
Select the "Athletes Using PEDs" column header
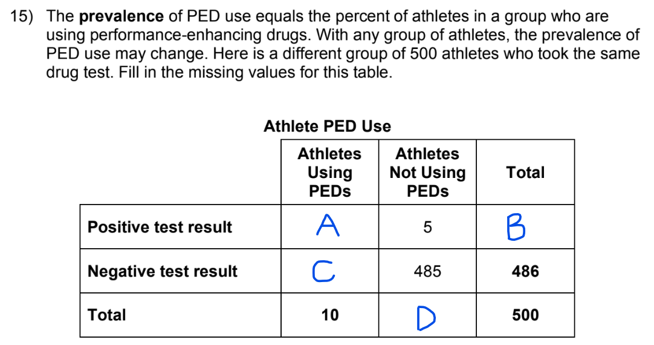click(329, 172)
